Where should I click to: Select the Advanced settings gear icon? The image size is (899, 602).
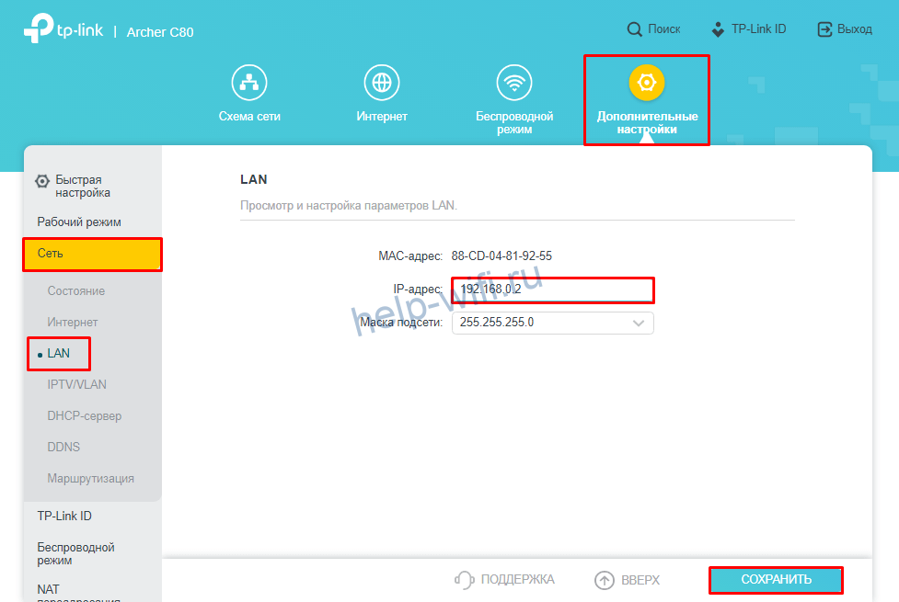pos(647,83)
